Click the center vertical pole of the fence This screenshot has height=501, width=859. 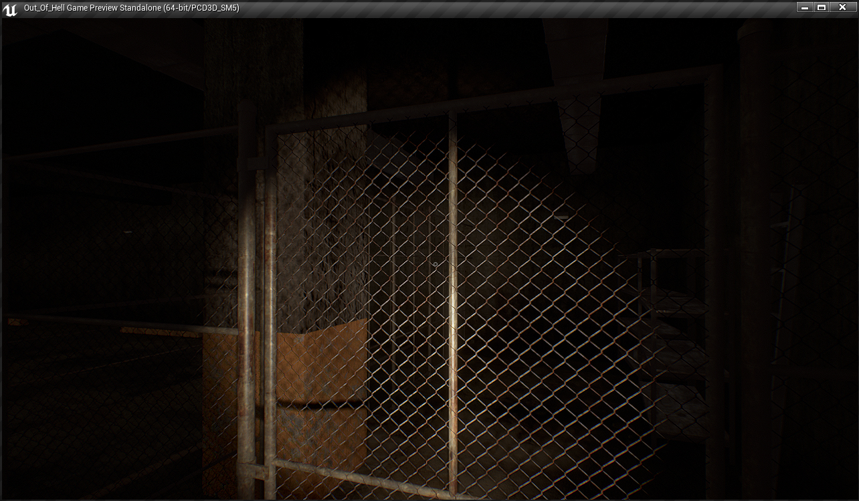pyautogui.click(x=453, y=301)
